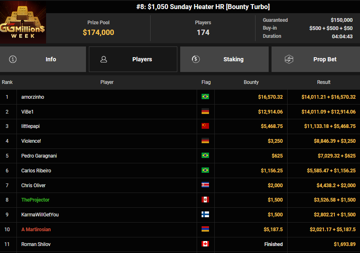Viewport: 360px width, 253px height.
Task: Click Costa Rica flag for Chris Oliver
Action: (x=205, y=185)
